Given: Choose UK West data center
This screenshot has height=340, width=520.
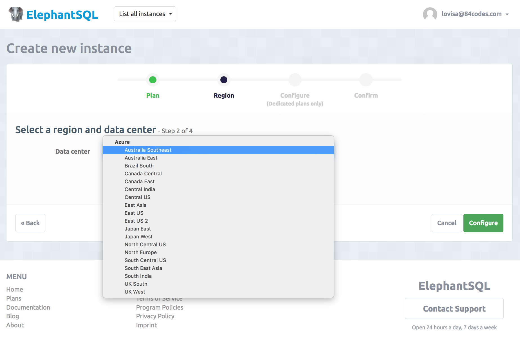Looking at the screenshot, I should point(135,292).
